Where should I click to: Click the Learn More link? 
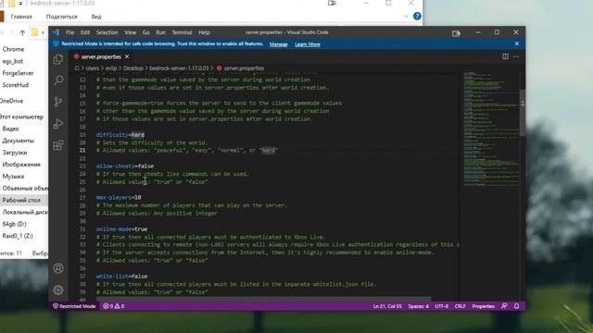(308, 44)
